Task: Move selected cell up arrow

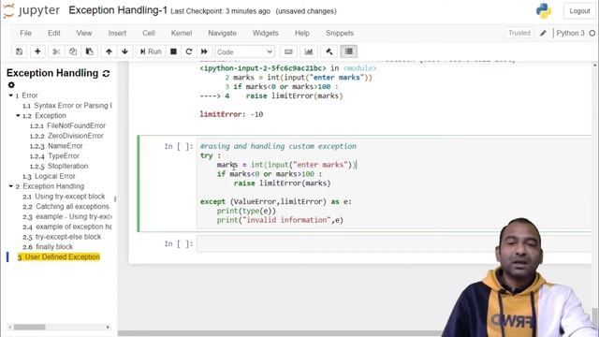Action: tap(109, 51)
